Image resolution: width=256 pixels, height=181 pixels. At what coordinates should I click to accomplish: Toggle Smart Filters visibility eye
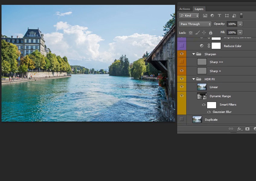click(x=203, y=105)
